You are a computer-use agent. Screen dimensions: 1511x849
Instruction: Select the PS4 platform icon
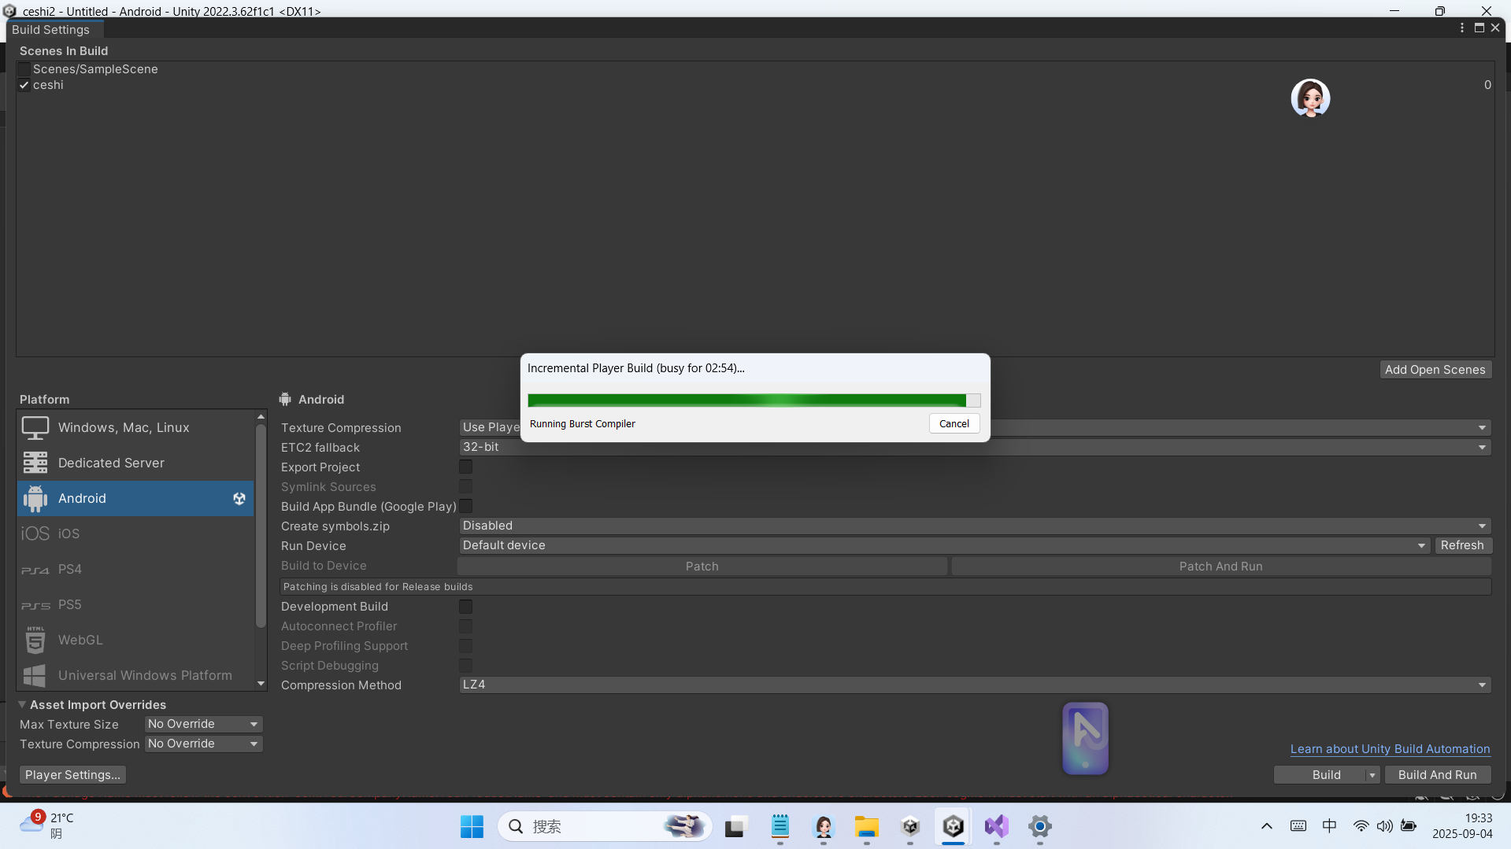[35, 570]
